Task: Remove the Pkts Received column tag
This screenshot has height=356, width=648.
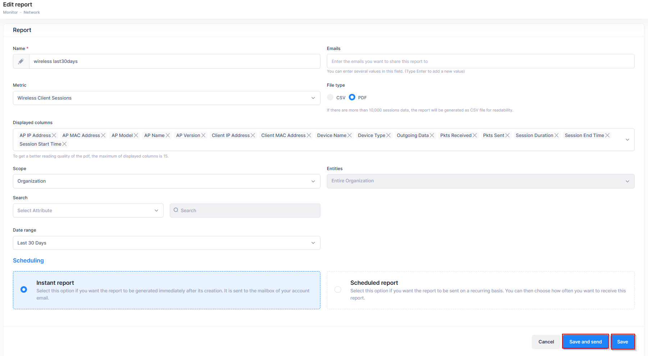Action: click(x=475, y=136)
